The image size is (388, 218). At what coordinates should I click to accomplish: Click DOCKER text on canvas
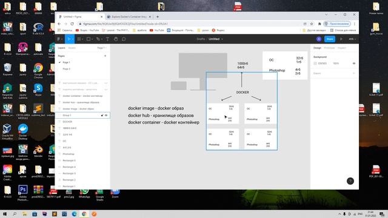tap(242, 93)
